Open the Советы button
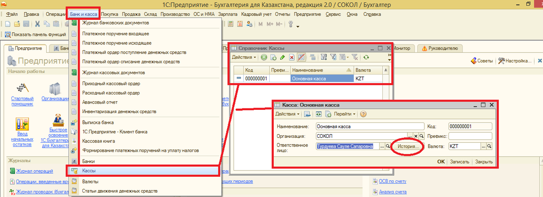 point(482,61)
